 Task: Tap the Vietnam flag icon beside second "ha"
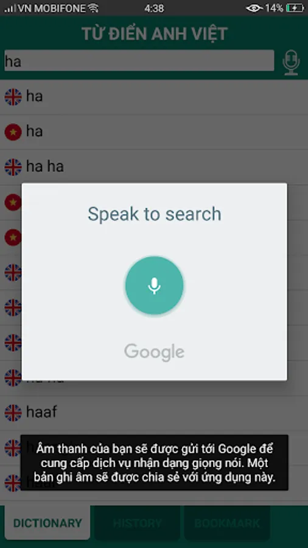pos(13,132)
